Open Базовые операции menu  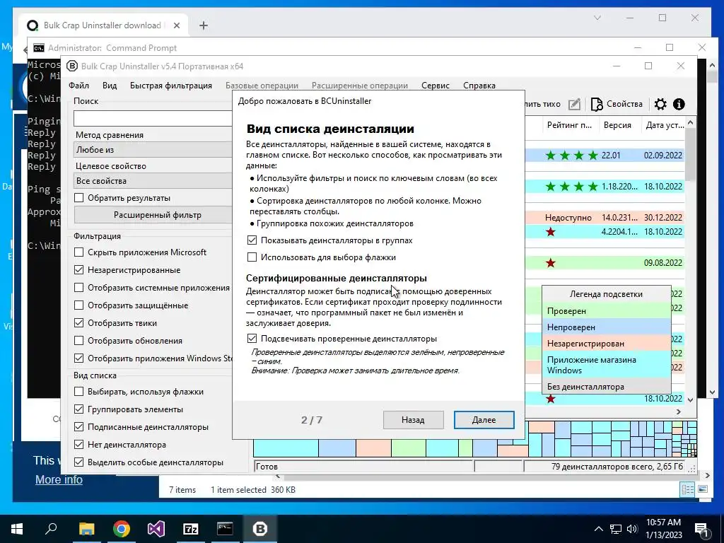pos(262,86)
